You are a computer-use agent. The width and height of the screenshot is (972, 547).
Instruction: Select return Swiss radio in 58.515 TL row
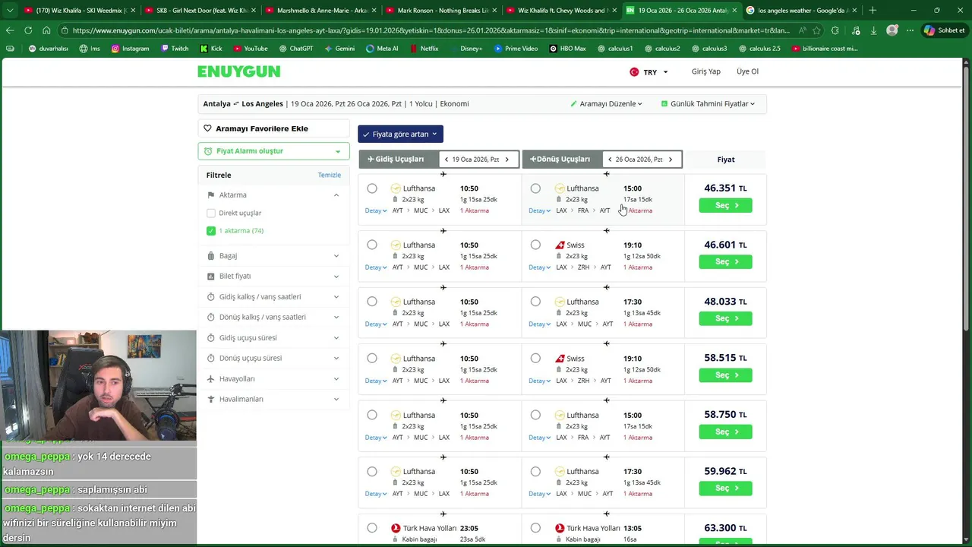coord(535,358)
